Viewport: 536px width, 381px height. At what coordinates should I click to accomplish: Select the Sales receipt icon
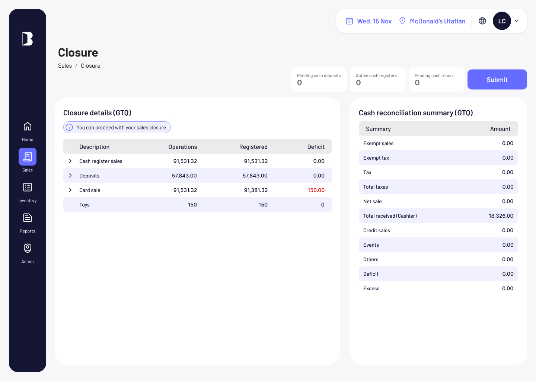coord(28,157)
